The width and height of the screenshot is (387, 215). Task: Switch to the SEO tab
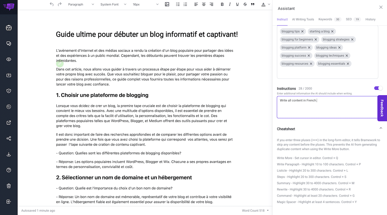tap(349, 19)
